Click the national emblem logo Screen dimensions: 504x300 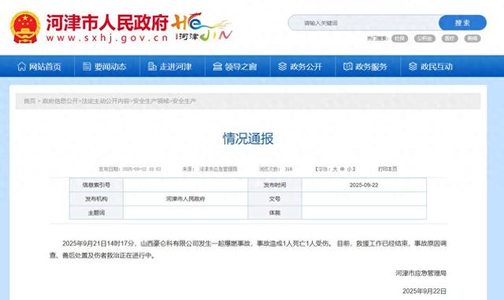pos(25,27)
